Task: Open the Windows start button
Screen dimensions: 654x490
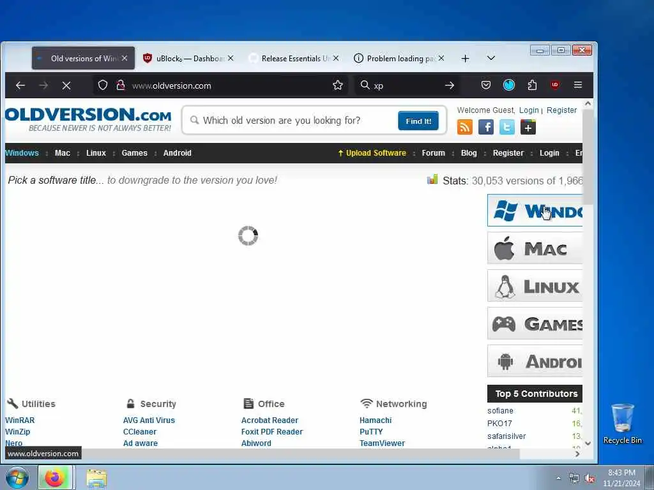Action: tap(17, 477)
